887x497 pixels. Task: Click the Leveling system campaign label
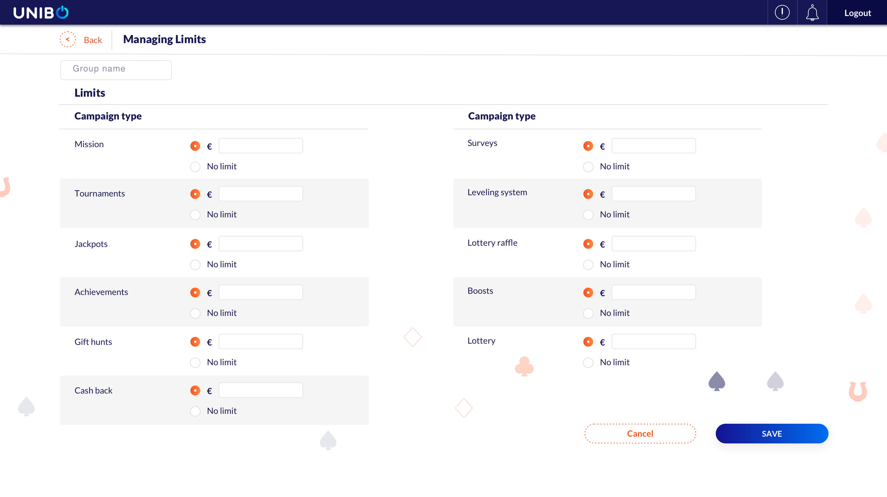(x=497, y=192)
